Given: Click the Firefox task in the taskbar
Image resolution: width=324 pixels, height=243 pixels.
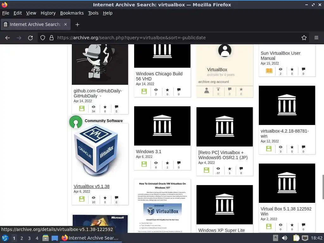Looking at the screenshot, I should coord(91,238).
